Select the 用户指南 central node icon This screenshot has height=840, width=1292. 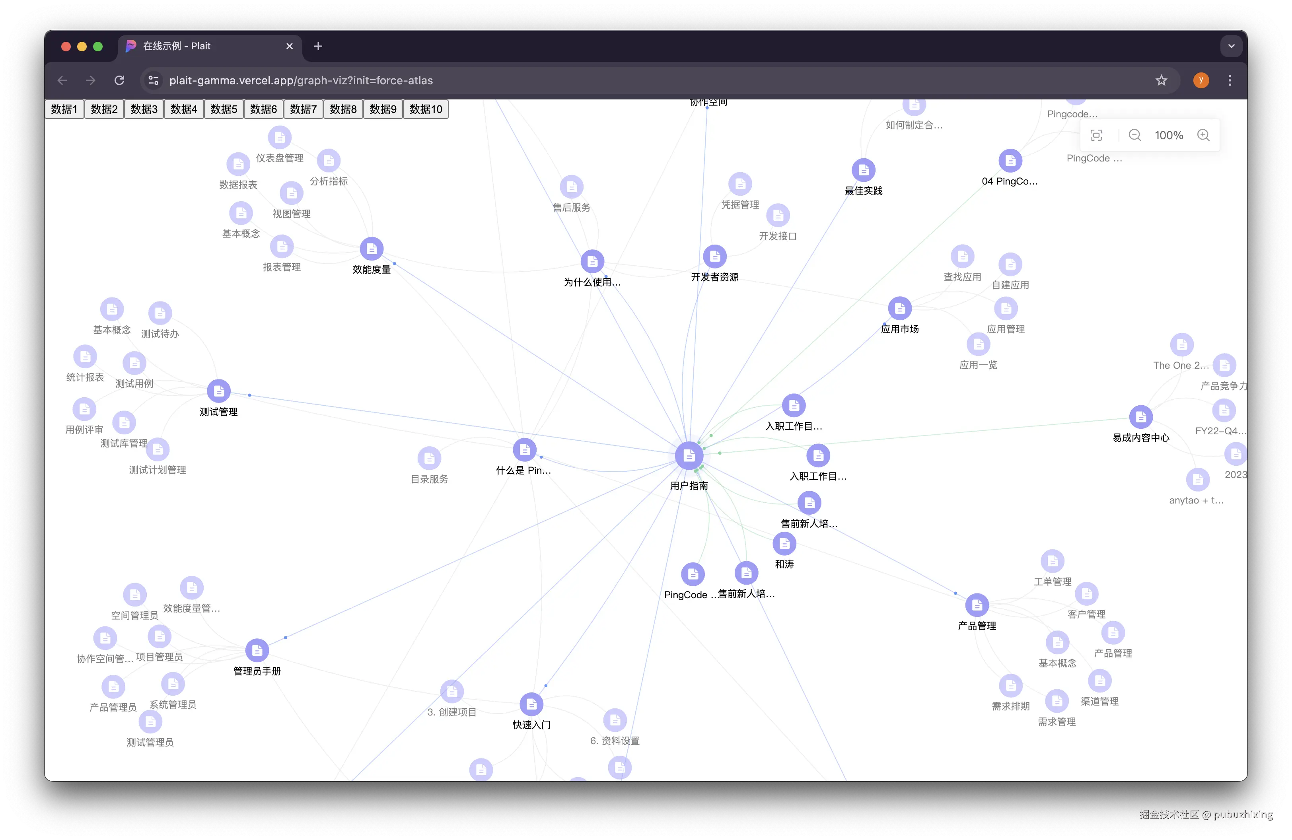(689, 456)
